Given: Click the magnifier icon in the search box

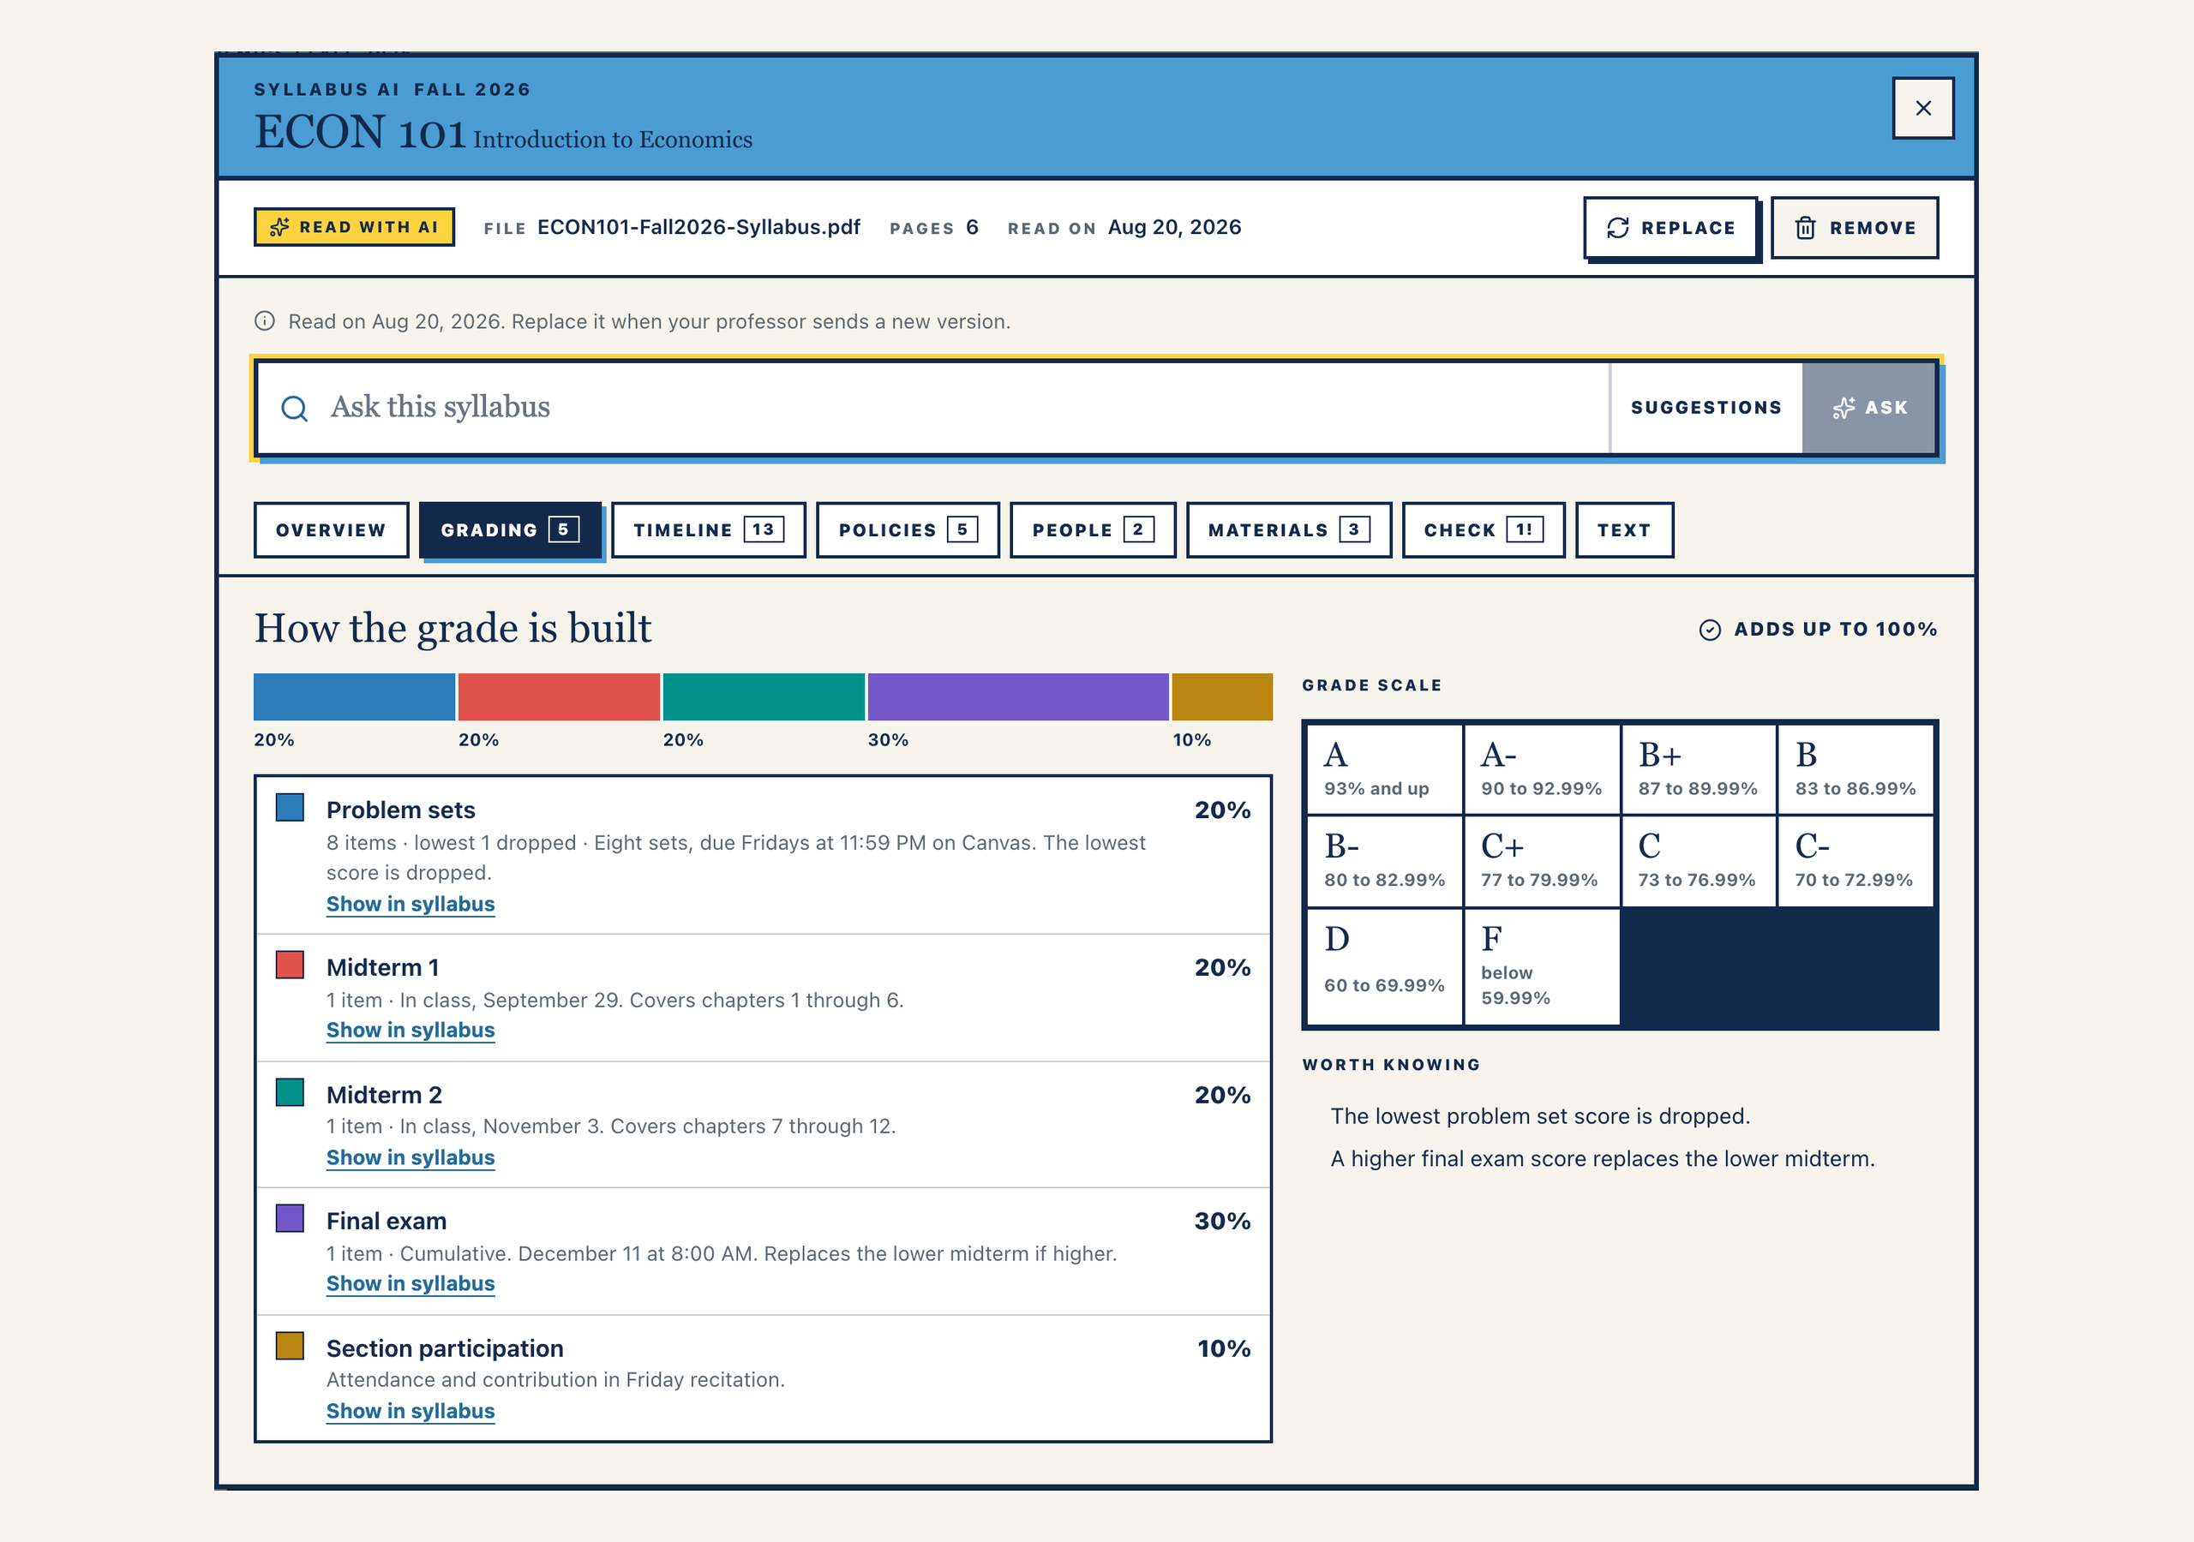Looking at the screenshot, I should click(x=294, y=408).
